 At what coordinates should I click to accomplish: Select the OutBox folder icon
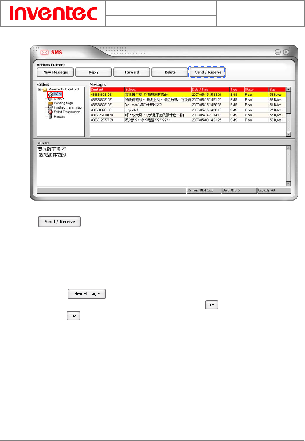pos(50,98)
